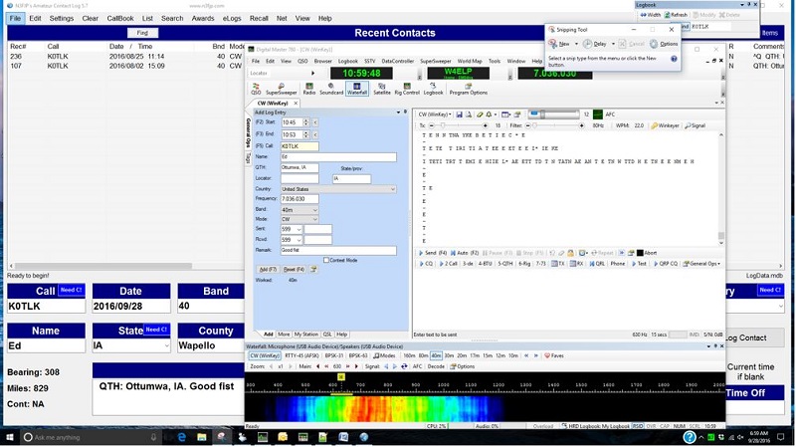The image size is (796, 447).
Task: Select the 30m band button on the waterfall
Action: click(x=449, y=356)
